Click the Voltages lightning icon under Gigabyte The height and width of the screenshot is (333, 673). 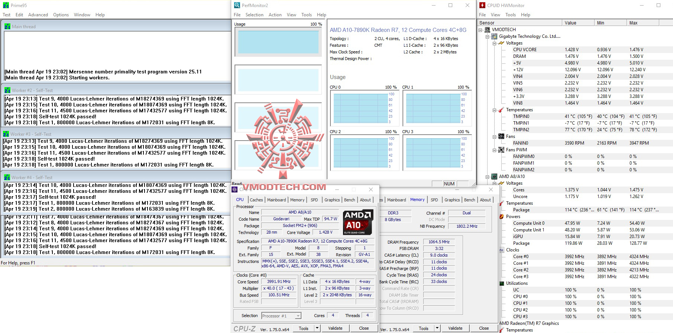click(x=501, y=43)
